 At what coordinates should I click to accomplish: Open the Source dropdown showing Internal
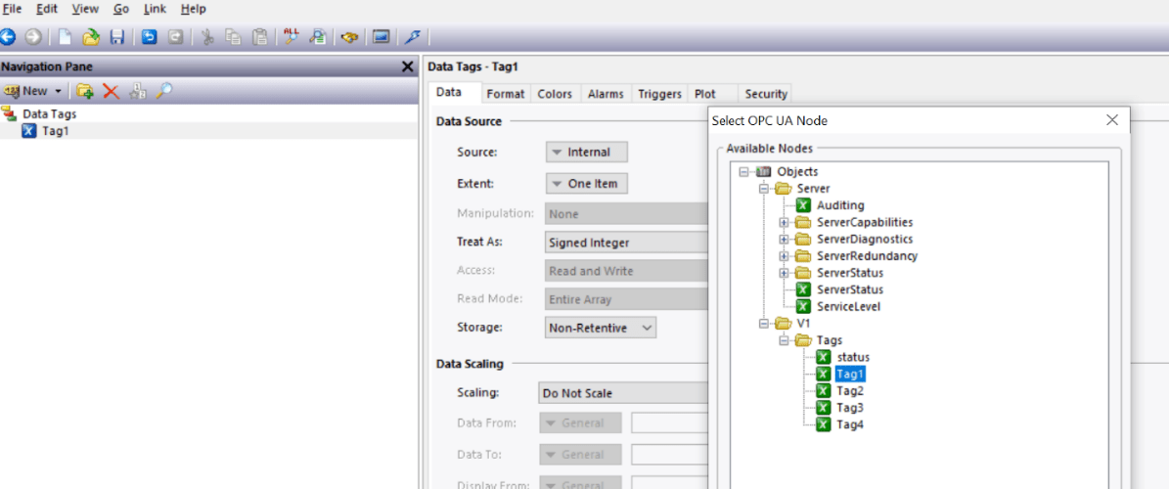tap(587, 152)
